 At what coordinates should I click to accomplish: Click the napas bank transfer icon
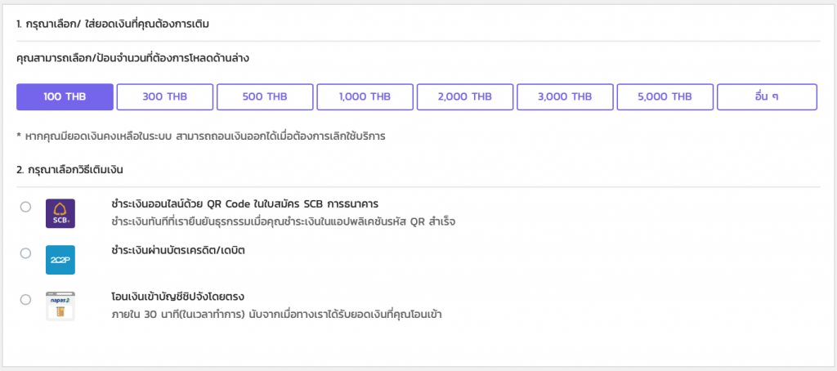[60, 306]
